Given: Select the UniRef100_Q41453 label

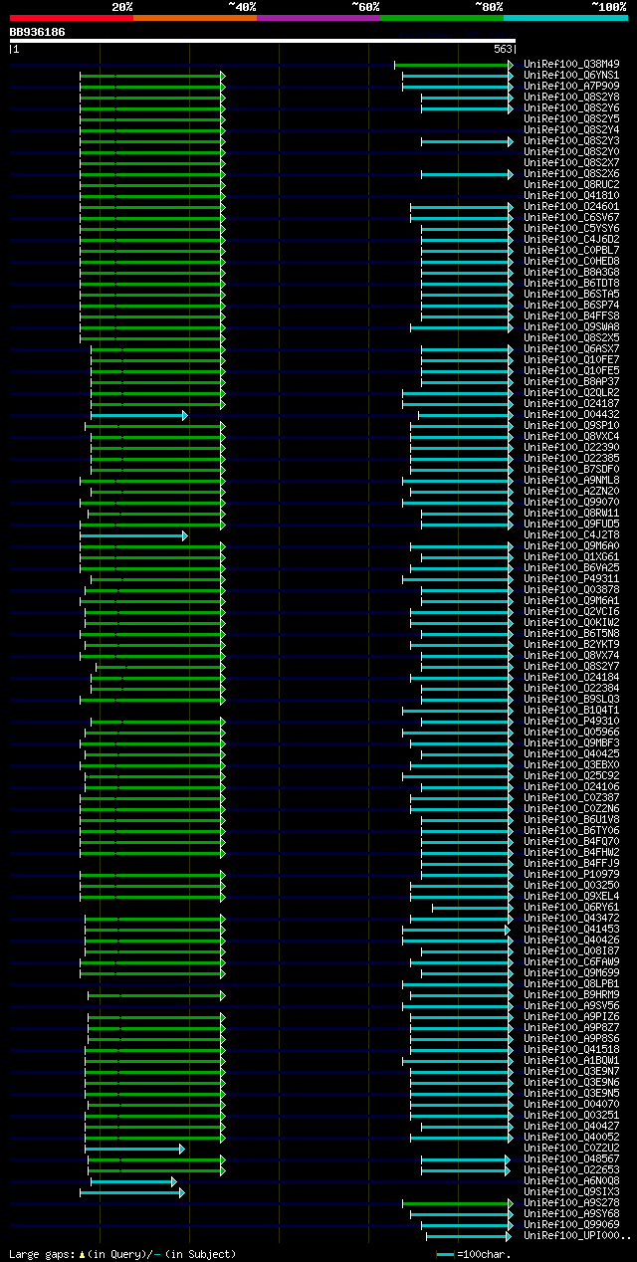Looking at the screenshot, I should click(x=573, y=930).
